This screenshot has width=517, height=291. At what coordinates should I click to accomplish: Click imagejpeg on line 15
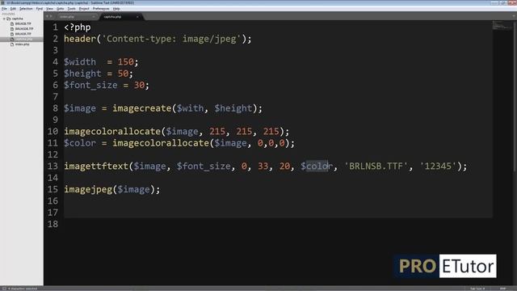click(88, 189)
